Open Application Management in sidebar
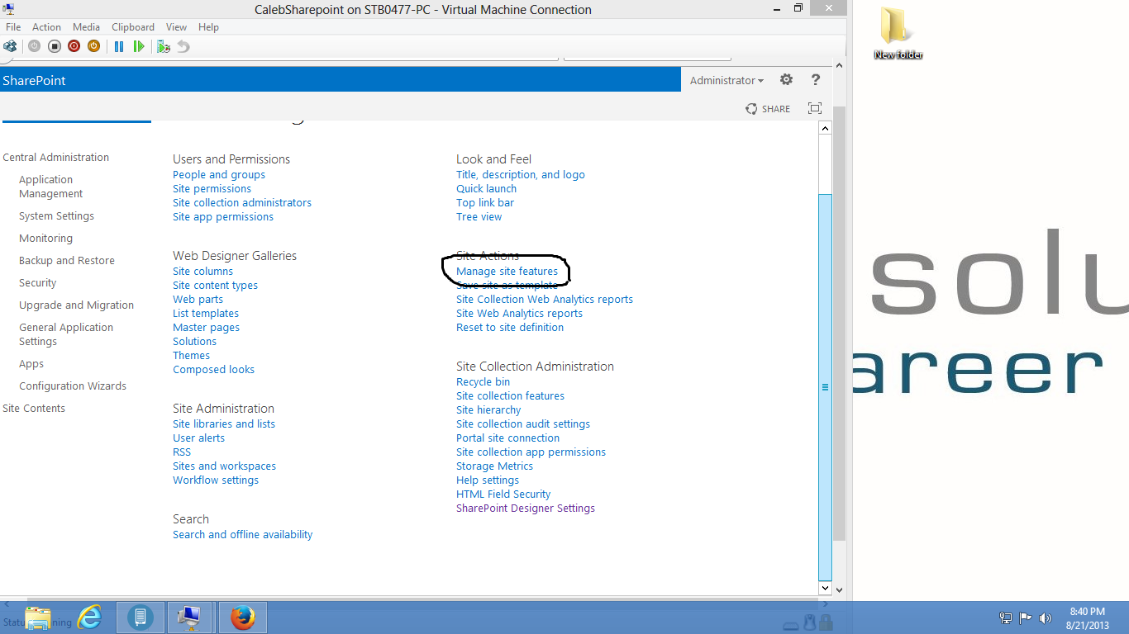 51,187
